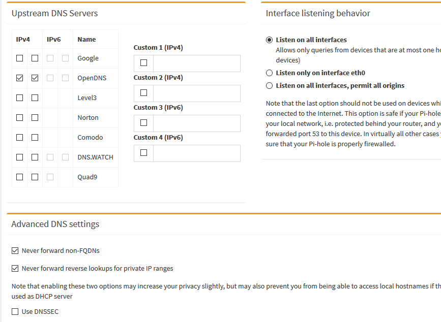The image size is (441, 322).
Task: Focus the Custom 4 (IPv6) address field
Action: point(197,153)
